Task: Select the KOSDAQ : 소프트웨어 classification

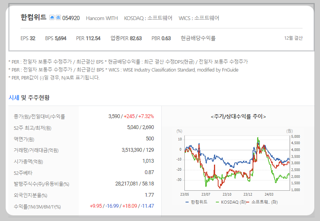Action: tap(148, 18)
